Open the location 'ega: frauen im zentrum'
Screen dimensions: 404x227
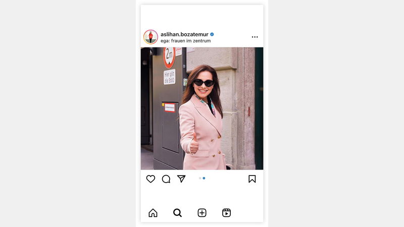pos(185,41)
